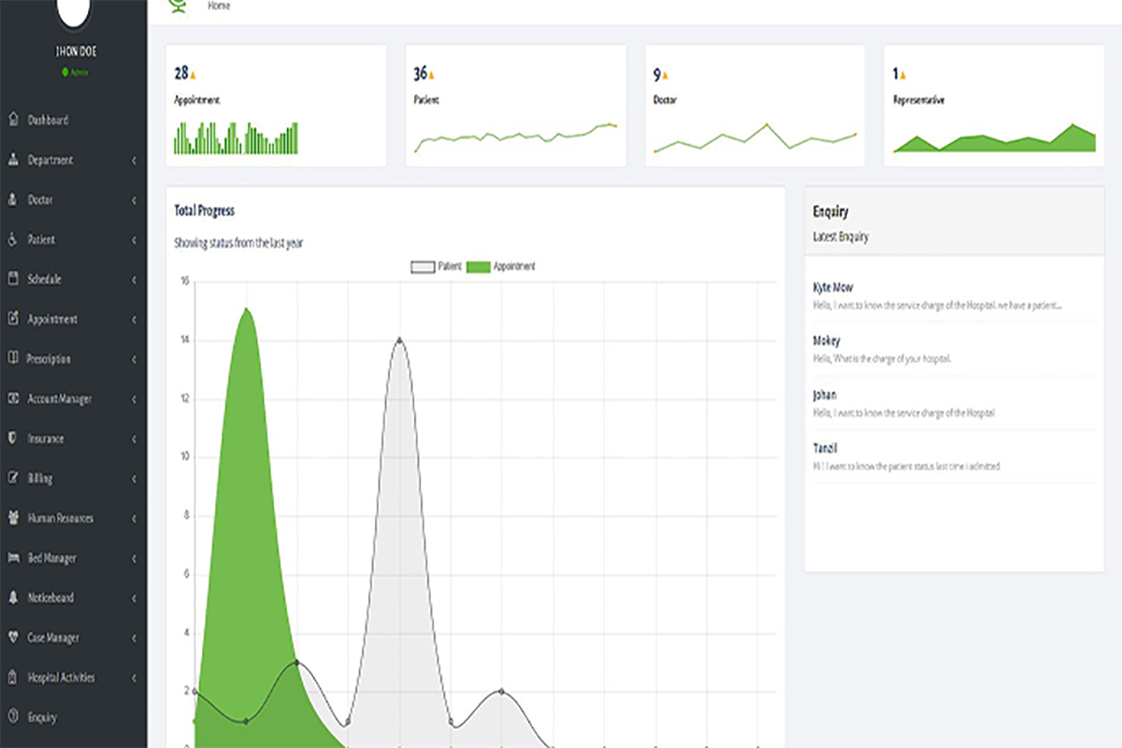
Task: Click the Noticeboard bell icon
Action: 13,597
